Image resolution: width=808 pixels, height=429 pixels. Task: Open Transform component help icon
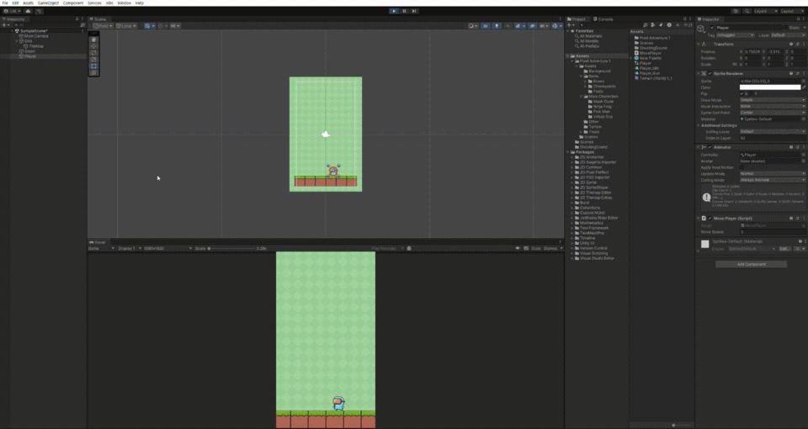pyautogui.click(x=791, y=45)
